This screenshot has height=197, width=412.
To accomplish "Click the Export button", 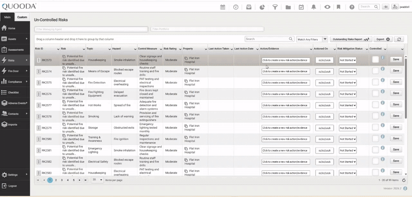I will coord(383,39).
